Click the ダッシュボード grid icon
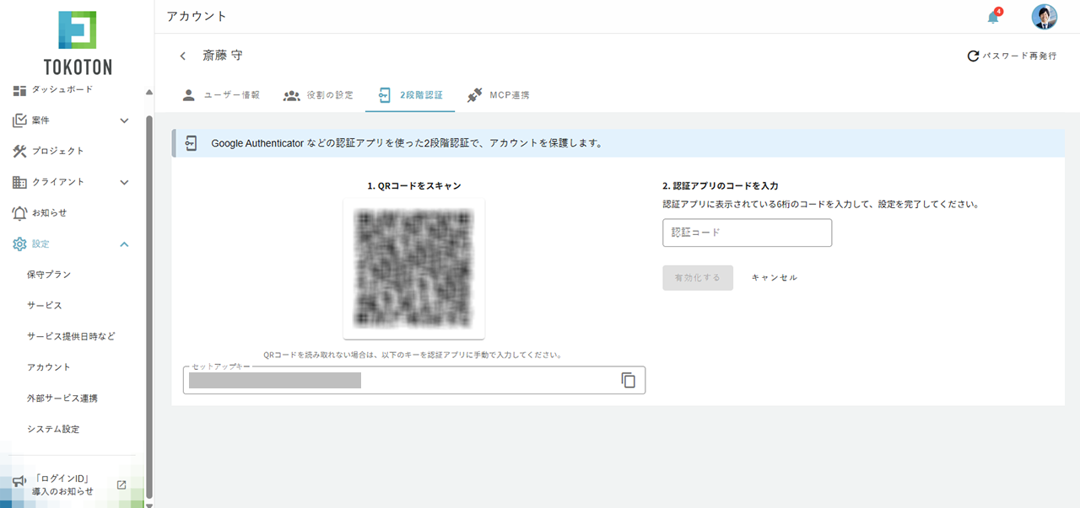1080x508 pixels. point(20,89)
